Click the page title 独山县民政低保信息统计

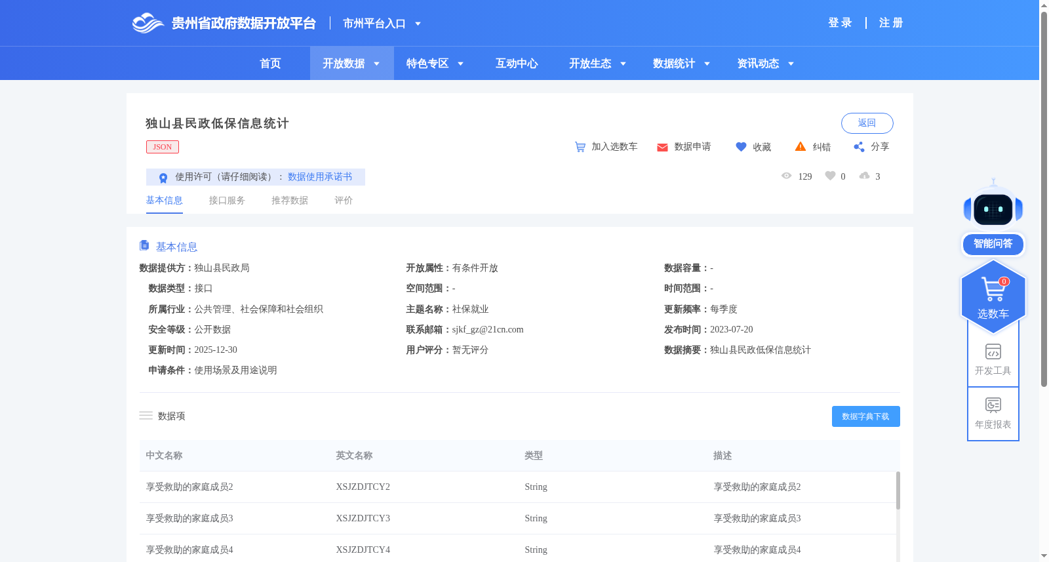point(217,123)
